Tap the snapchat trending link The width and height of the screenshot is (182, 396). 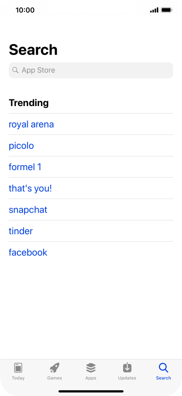(28, 210)
